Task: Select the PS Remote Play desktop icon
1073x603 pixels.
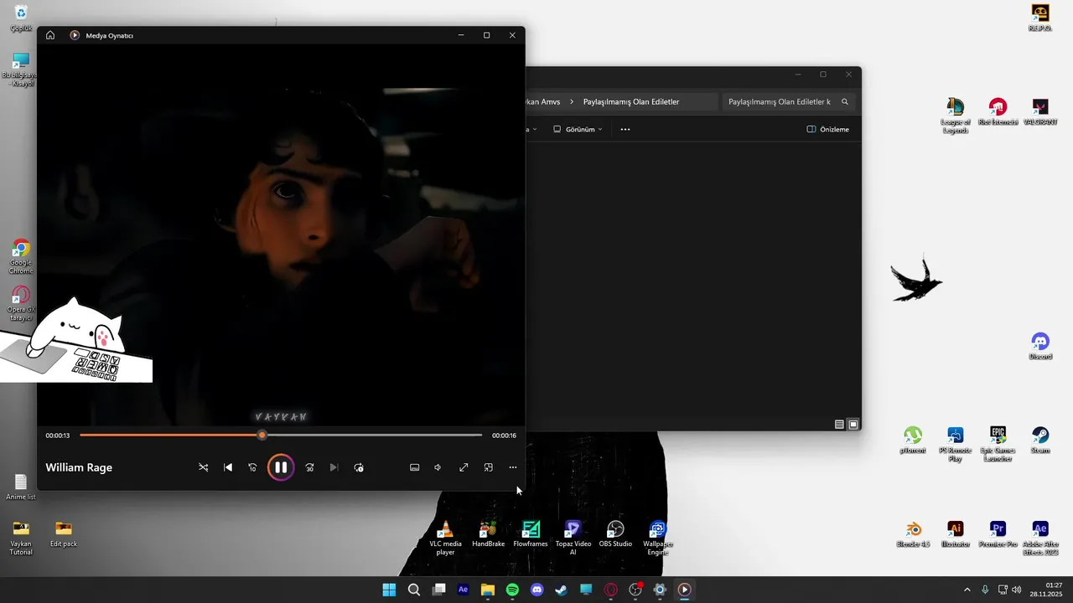Action: (x=955, y=444)
